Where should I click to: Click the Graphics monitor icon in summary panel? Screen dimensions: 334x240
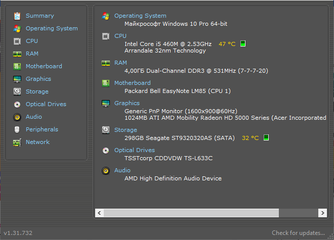tap(106, 104)
